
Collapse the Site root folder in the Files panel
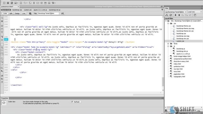[x=166, y=21]
